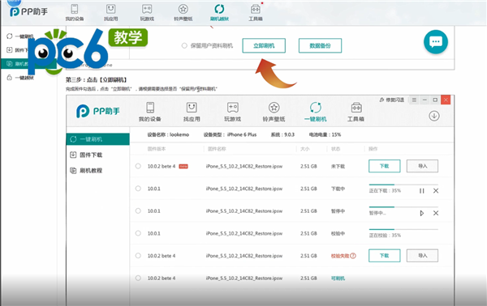Image resolution: width=487 pixels, height=306 pixels.
Task: Click 我的设备 phone icon in tutorial screenshot
Action: coord(150,108)
